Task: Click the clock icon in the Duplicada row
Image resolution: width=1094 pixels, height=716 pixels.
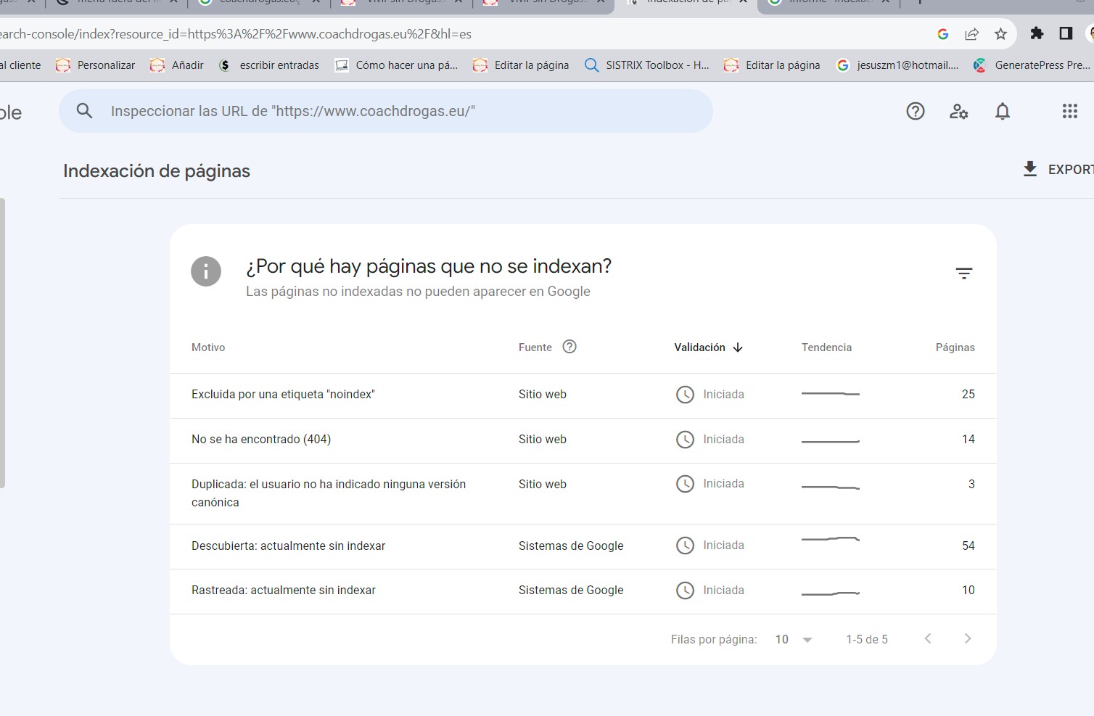Action: (685, 484)
